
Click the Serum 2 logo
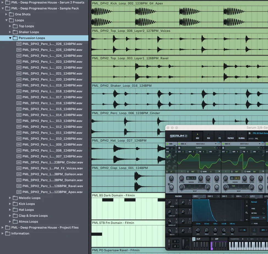coord(178,136)
